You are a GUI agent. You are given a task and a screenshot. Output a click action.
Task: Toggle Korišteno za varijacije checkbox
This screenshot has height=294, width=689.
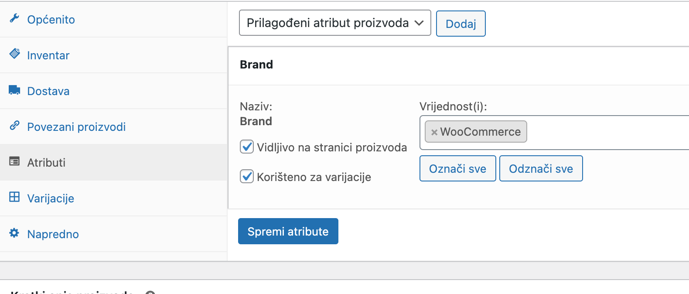[247, 176]
